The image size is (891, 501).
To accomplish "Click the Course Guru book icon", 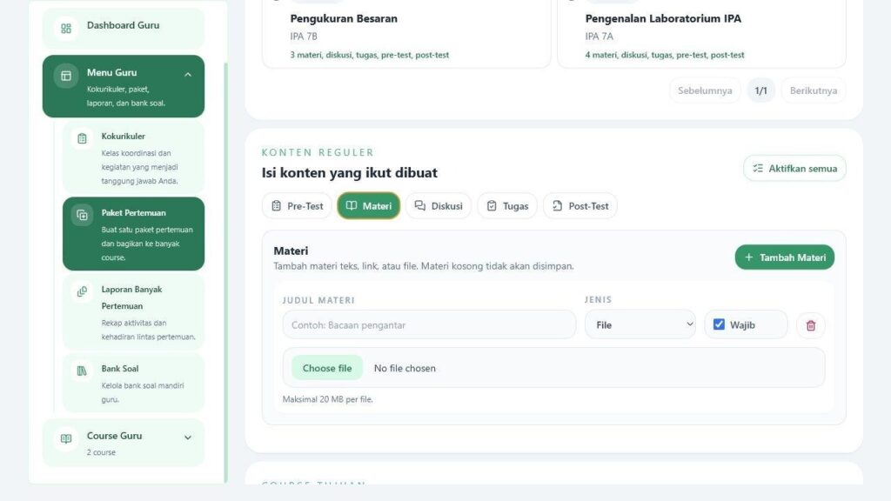I will coord(66,438).
